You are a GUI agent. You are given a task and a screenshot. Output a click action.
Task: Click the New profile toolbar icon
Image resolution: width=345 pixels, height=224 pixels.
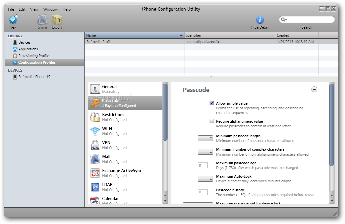[x=13, y=20]
